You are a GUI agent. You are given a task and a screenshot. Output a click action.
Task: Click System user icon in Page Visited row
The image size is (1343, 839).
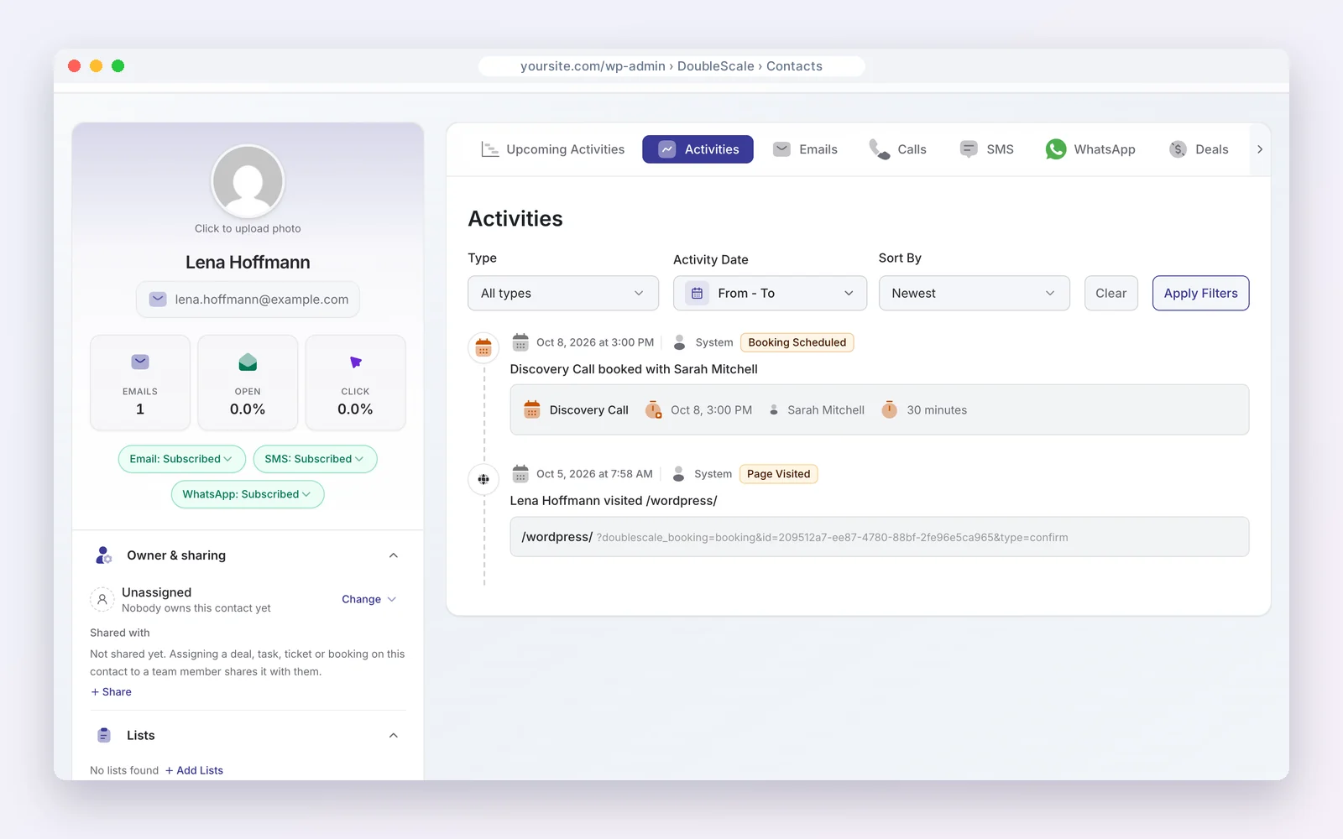(x=679, y=474)
